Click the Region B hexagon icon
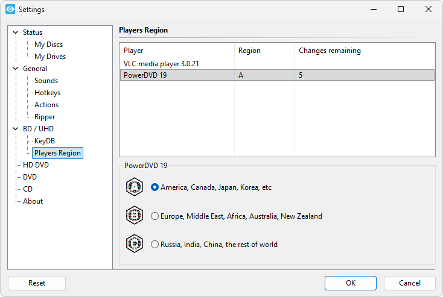This screenshot has height=297, width=443. tap(135, 216)
